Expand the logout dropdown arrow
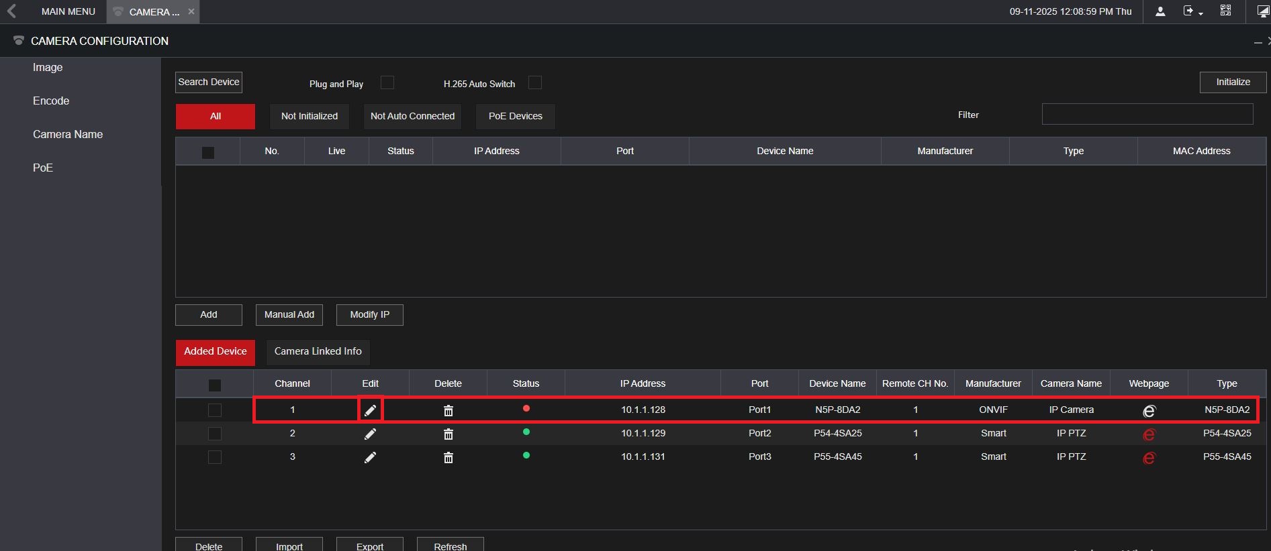 pyautogui.click(x=1201, y=13)
